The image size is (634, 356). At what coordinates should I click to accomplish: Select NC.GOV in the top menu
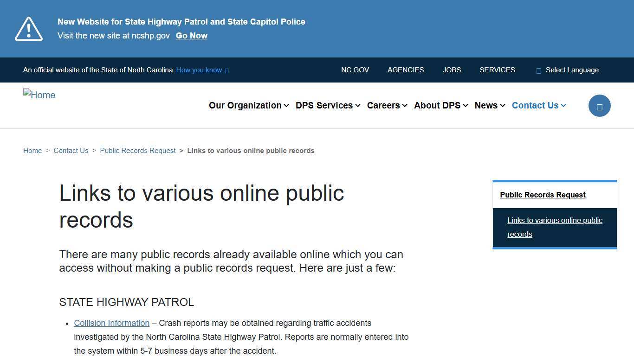[355, 70]
